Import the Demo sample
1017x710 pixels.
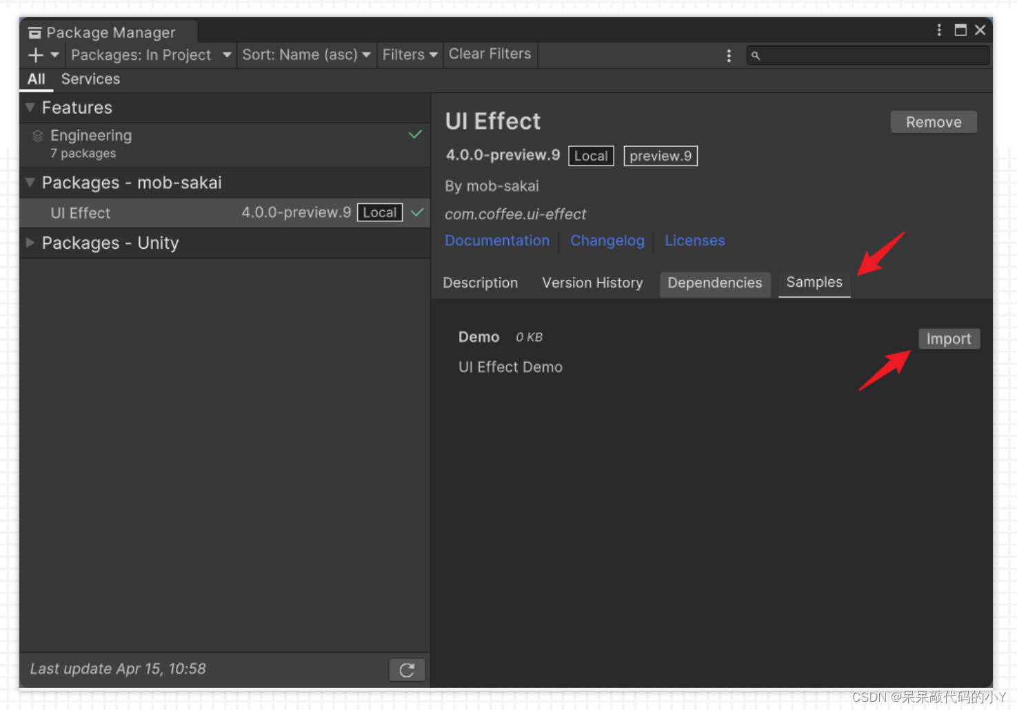coord(949,339)
